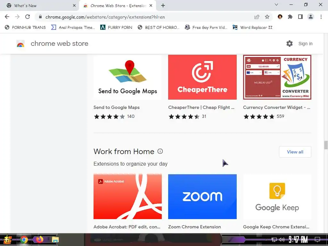The image size is (328, 246).
Task: Open Currency Converter Widget title link
Action: click(276, 107)
